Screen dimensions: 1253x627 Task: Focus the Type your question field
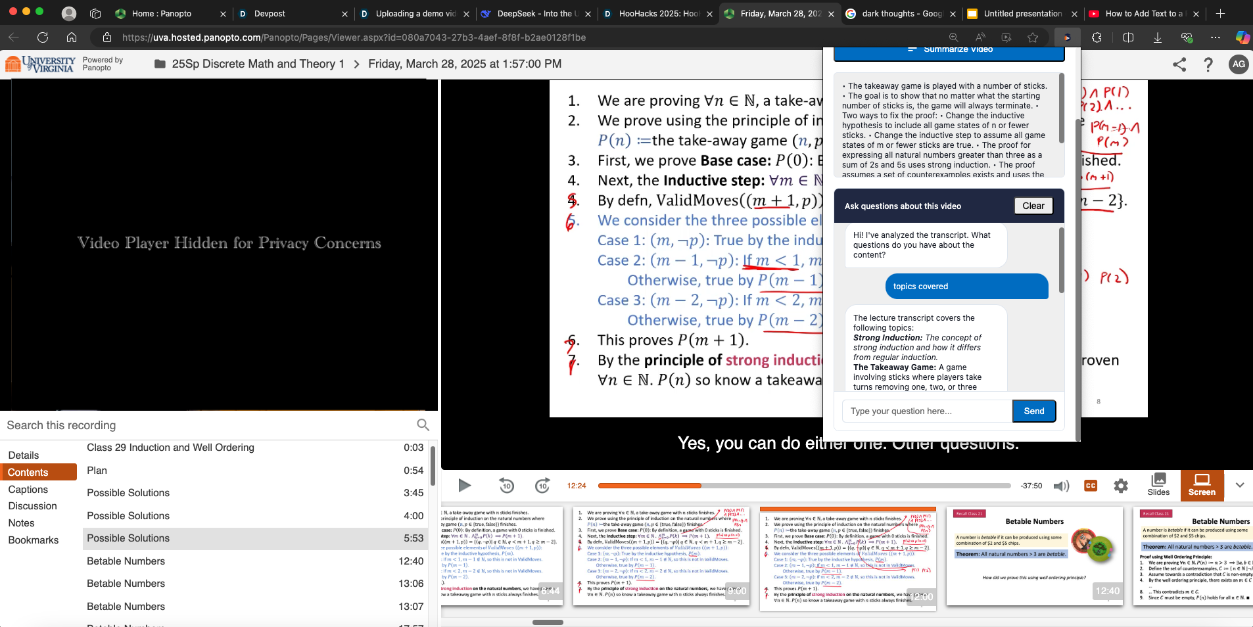[927, 411]
